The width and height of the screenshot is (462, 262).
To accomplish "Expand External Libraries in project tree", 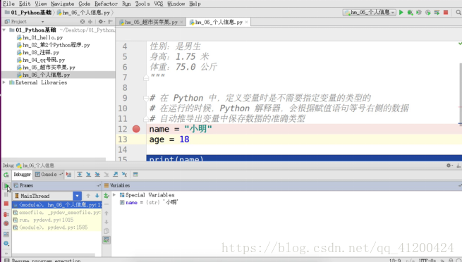I will [4, 82].
